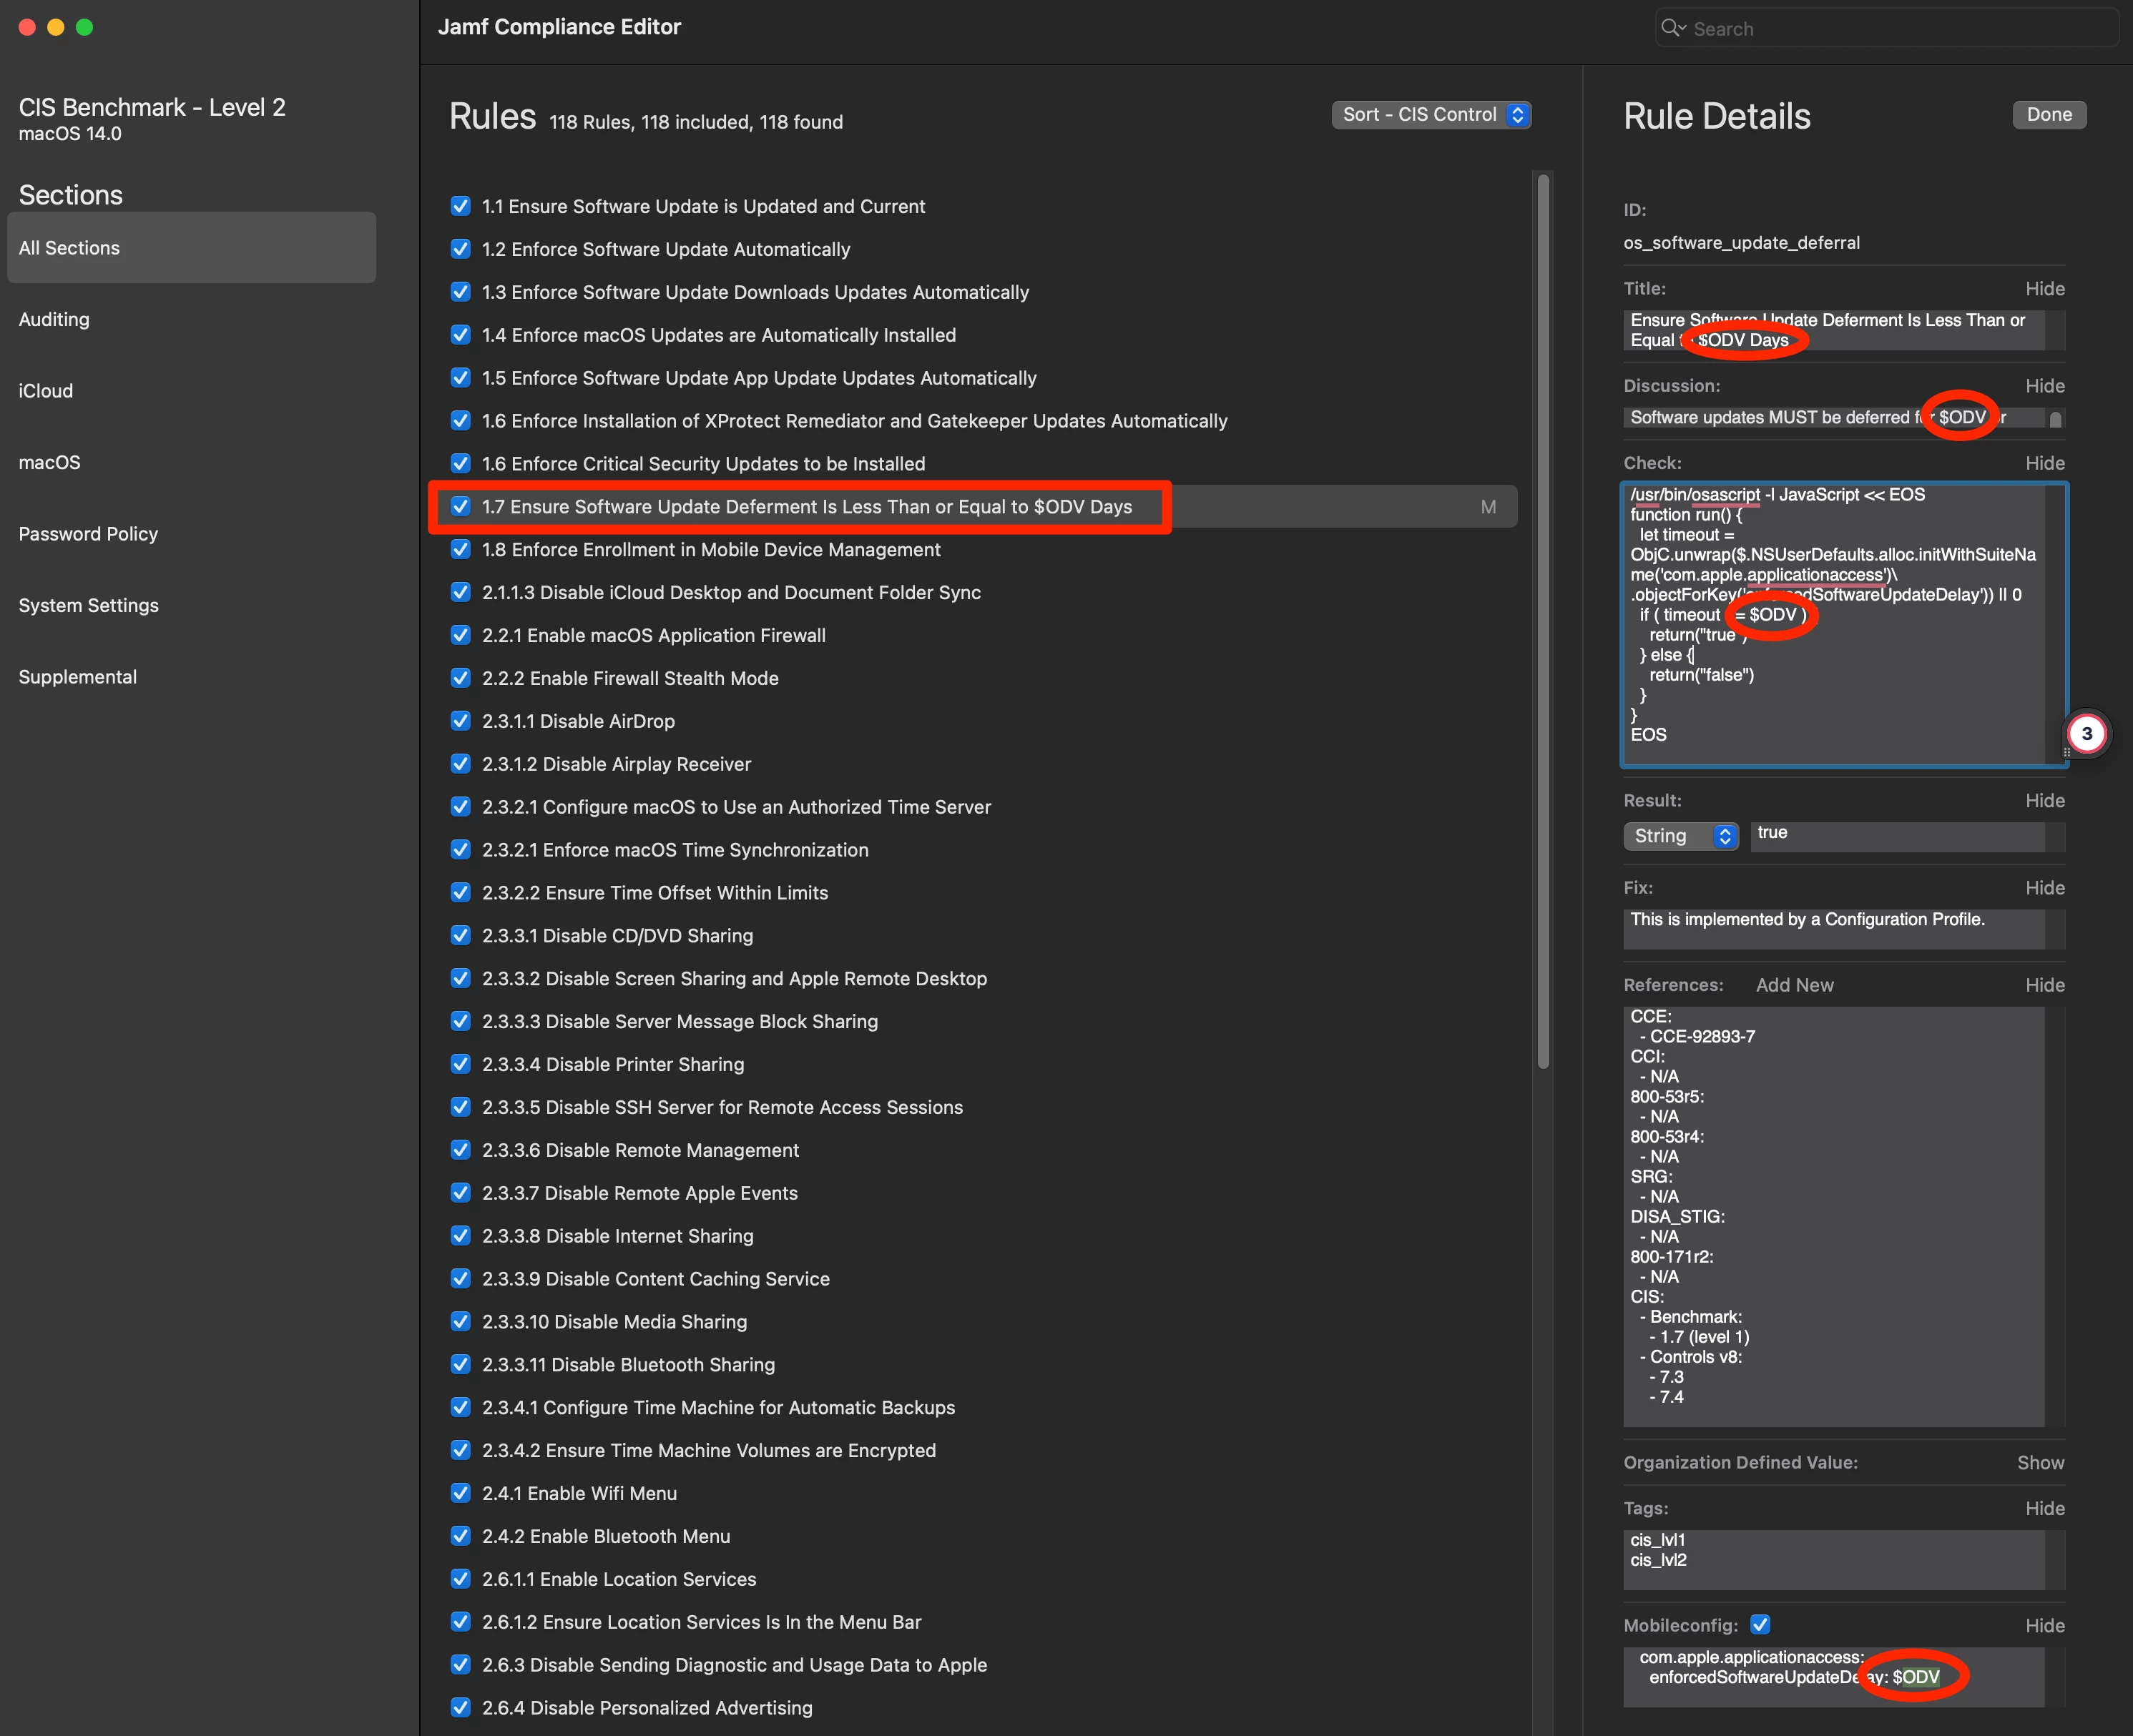
Task: Open the macOS section
Action: 49,463
